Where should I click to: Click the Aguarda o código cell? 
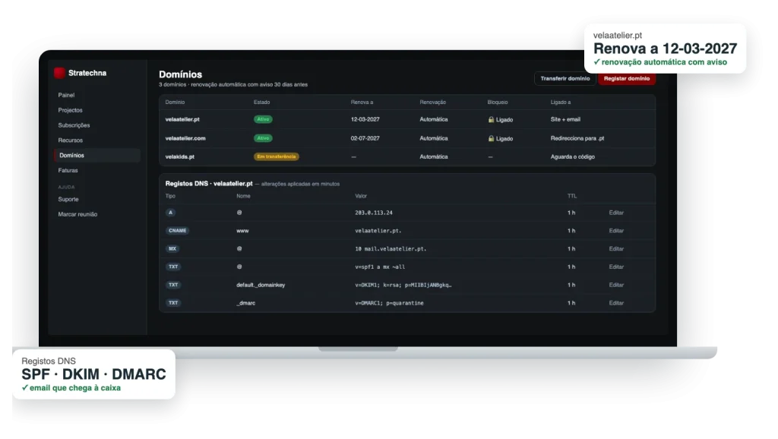coord(573,156)
